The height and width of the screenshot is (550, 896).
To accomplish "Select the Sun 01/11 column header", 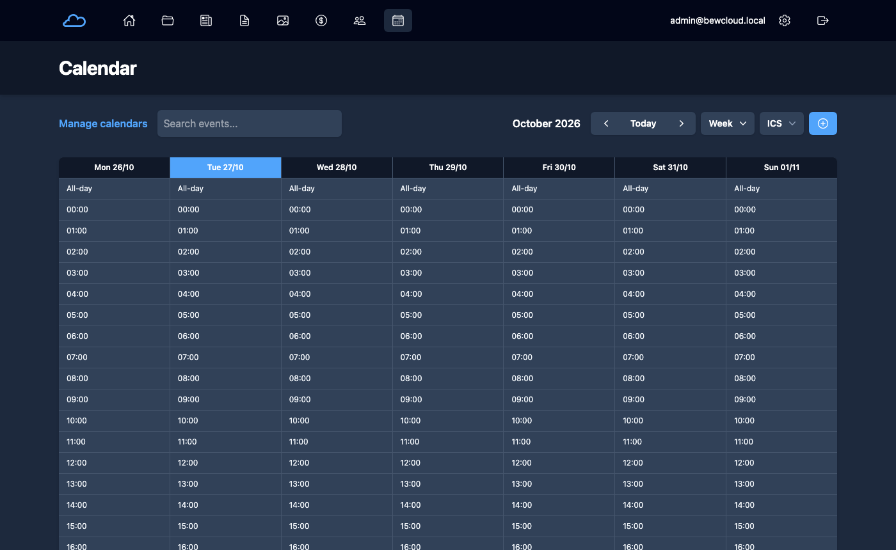I will tap(781, 168).
